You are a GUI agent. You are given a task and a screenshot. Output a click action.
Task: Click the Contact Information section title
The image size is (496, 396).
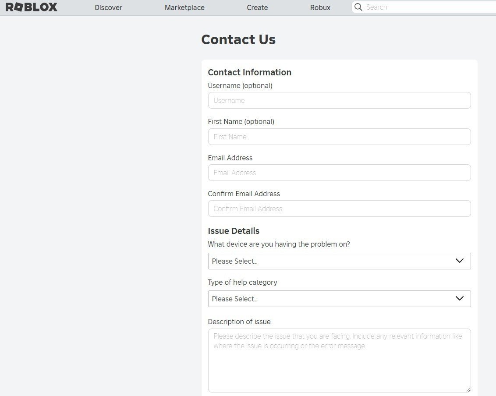coord(249,72)
